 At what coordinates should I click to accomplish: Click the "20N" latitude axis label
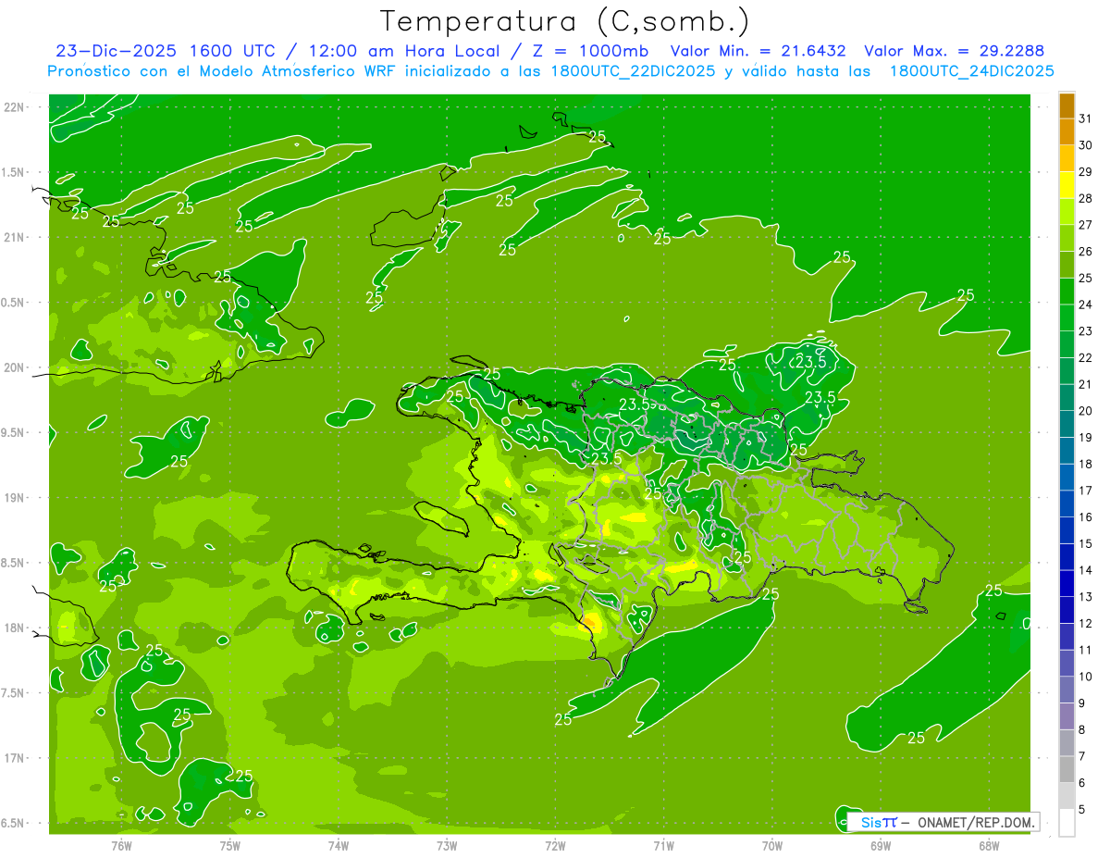pyautogui.click(x=14, y=368)
